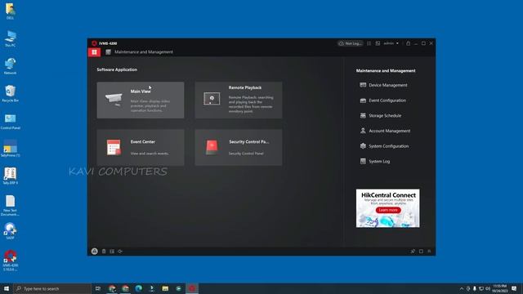Open the Main View module
523x294 pixels.
coord(141,100)
